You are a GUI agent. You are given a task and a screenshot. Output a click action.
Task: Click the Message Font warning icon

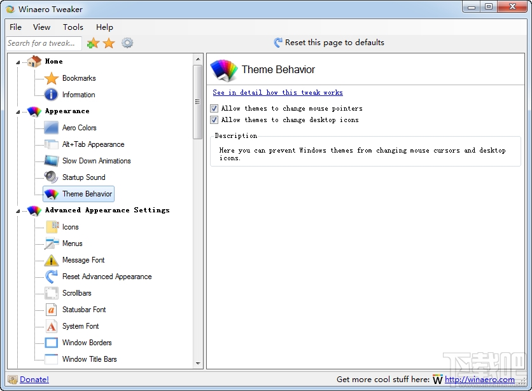click(x=52, y=260)
